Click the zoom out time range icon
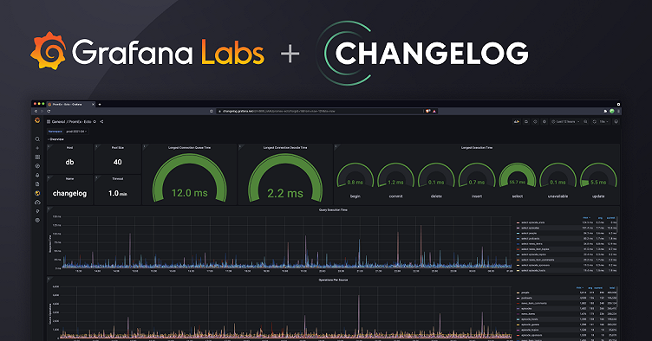652x341 pixels. [585, 121]
